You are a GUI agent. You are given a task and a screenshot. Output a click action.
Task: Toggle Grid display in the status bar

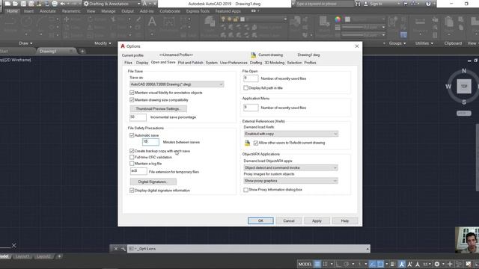click(317, 264)
